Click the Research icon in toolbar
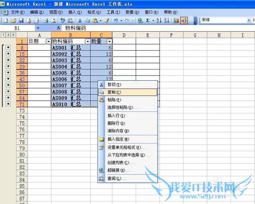The height and width of the screenshot is (204, 255). point(70,20)
